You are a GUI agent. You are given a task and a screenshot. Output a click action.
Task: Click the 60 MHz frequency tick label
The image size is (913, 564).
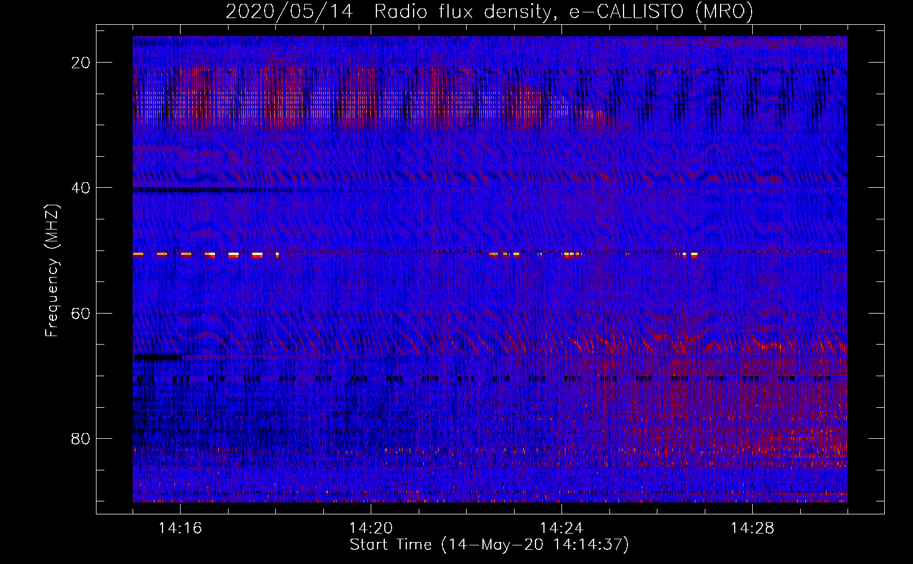click(x=81, y=313)
